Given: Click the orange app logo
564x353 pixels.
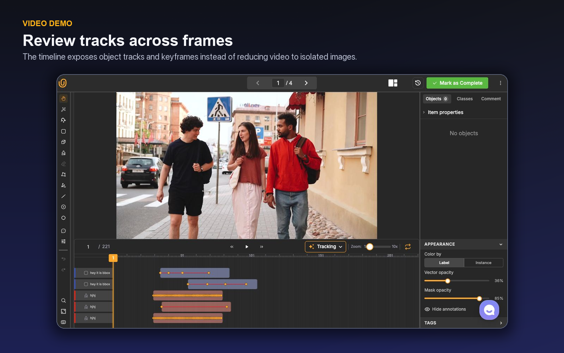Looking at the screenshot, I should click(x=63, y=83).
